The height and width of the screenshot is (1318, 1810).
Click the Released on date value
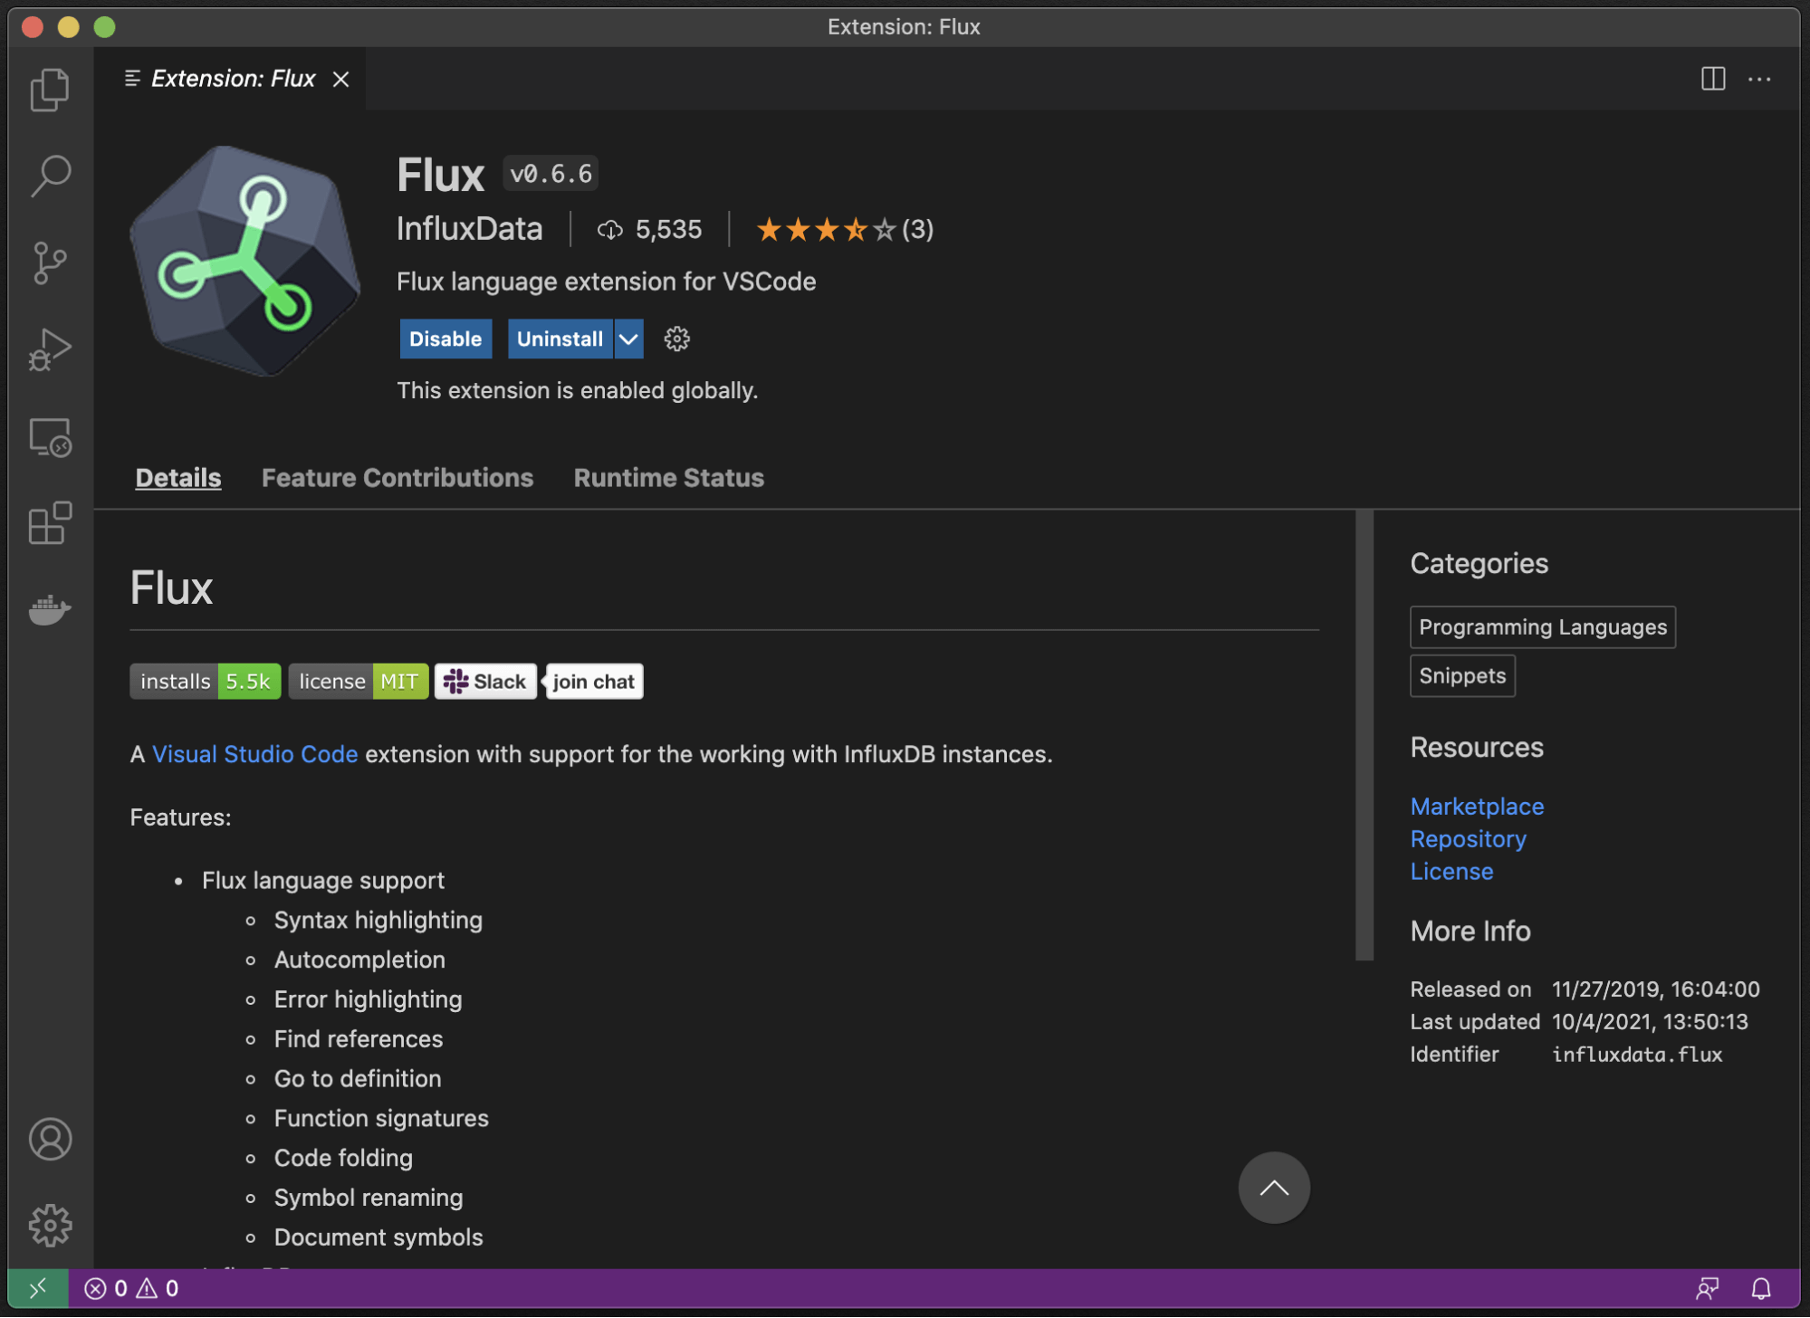(1656, 988)
